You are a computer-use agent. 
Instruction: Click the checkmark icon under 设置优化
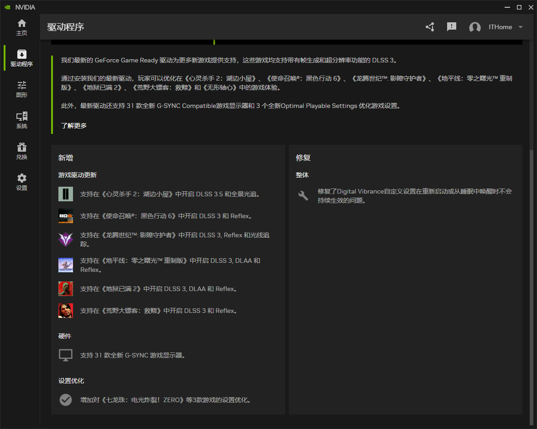[x=66, y=399]
